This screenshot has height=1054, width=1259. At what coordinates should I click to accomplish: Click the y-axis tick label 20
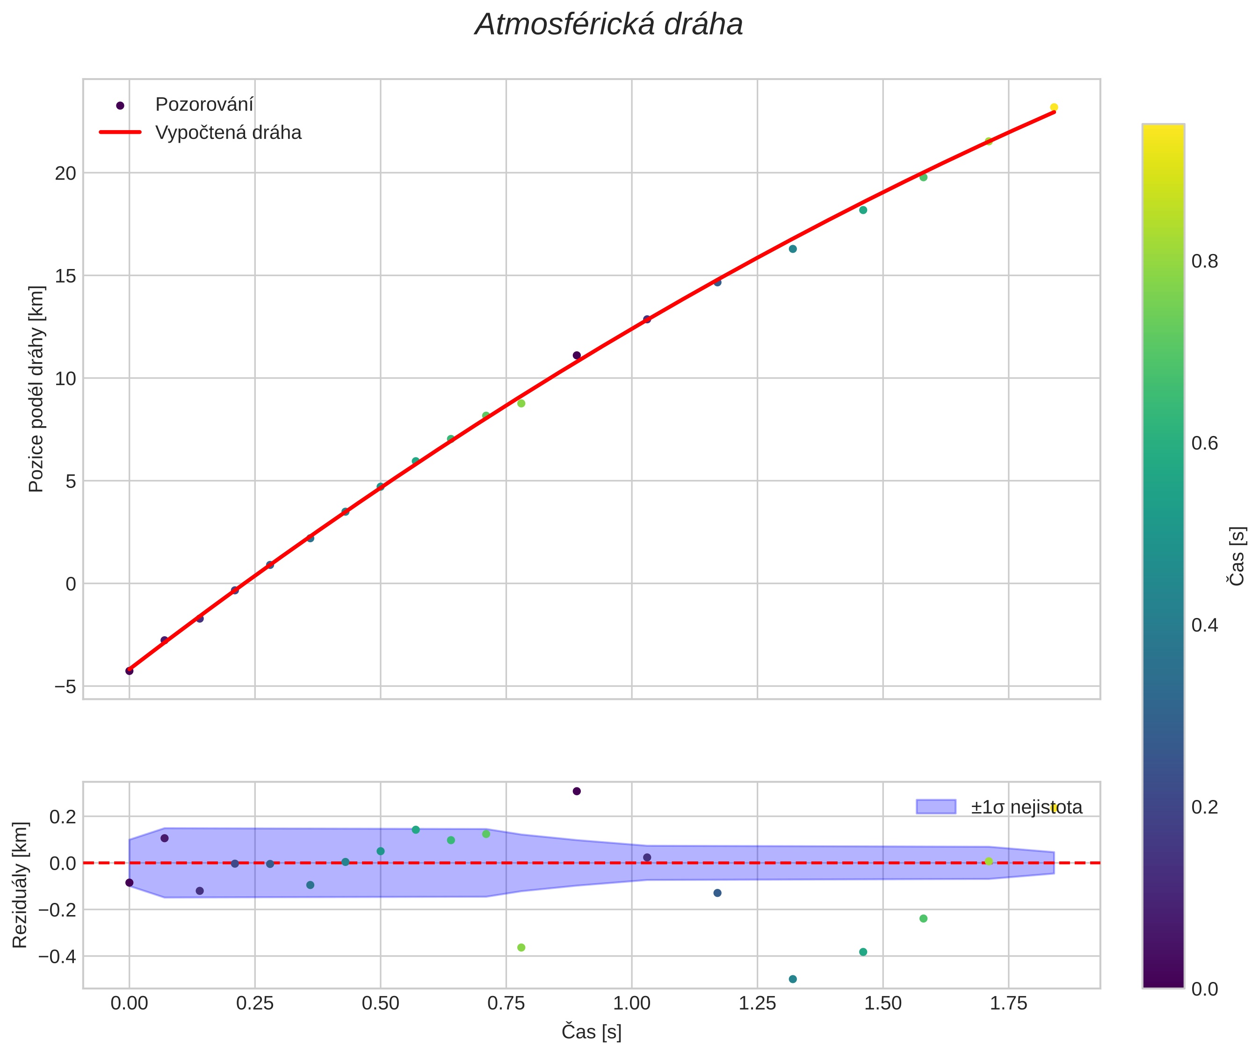[66, 173]
